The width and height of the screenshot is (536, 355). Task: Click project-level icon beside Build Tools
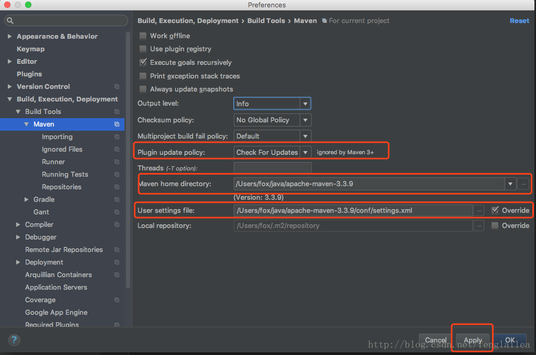(117, 112)
